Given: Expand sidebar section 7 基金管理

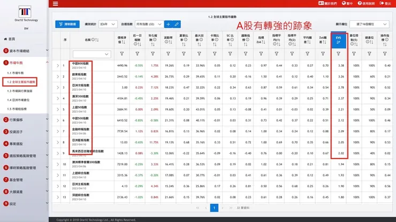Looking at the screenshot, I should 25,180.
